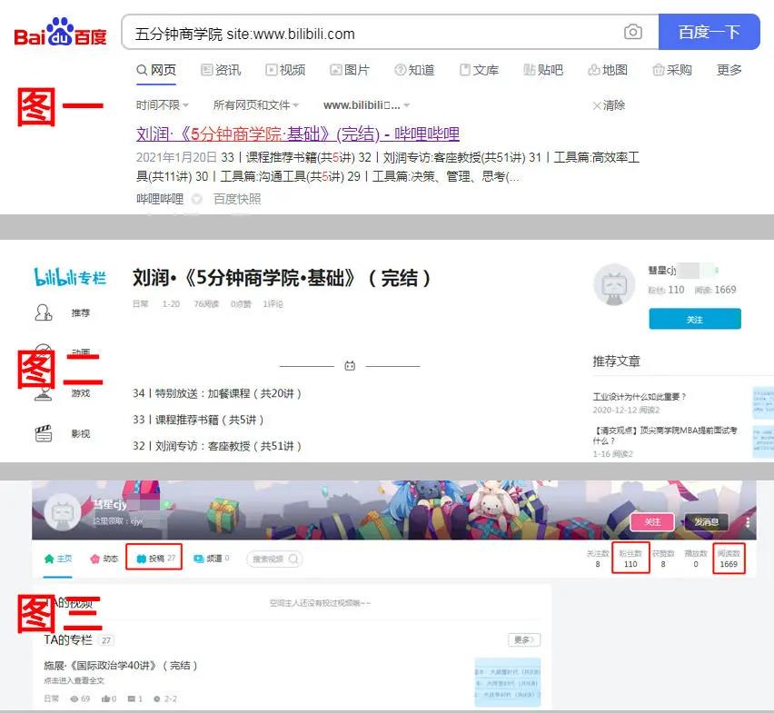
Task: Go to the 贴吧 tab
Action: [x=543, y=70]
